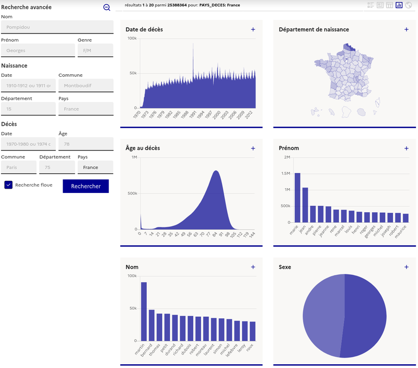This screenshot has width=418, height=368.
Task: Expand the 'Département de naissance' map panel
Action: click(406, 30)
